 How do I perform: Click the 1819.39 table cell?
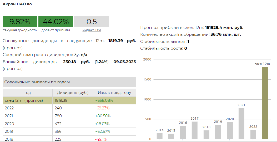tap(73, 100)
